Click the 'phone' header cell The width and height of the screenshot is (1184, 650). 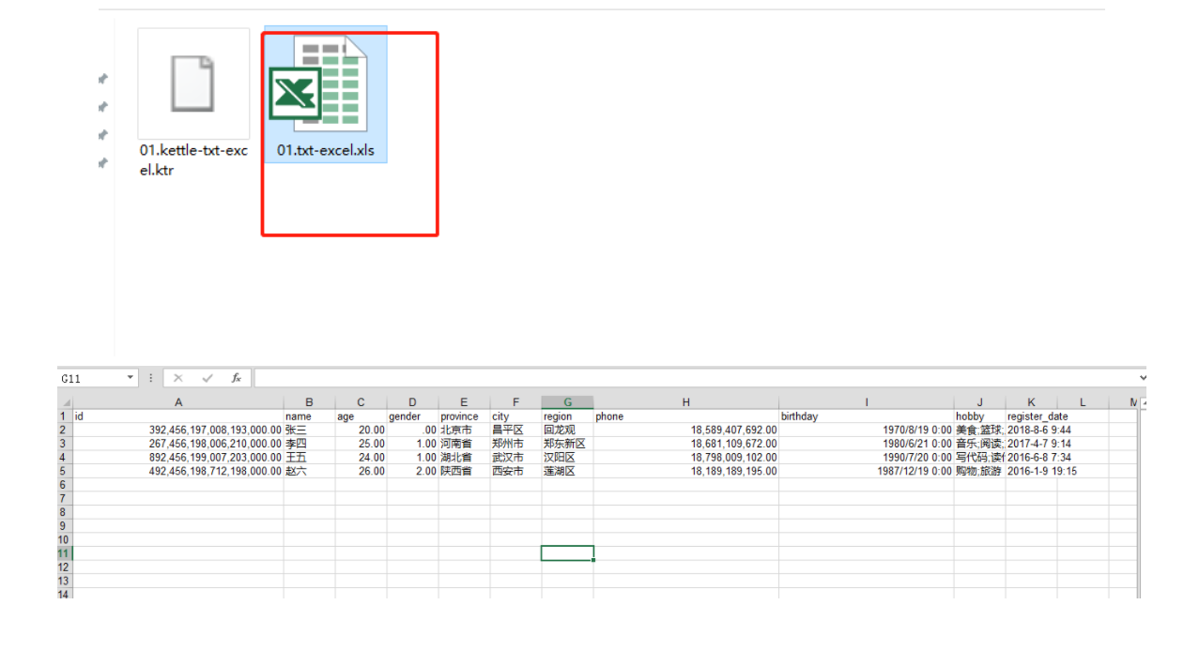click(685, 416)
